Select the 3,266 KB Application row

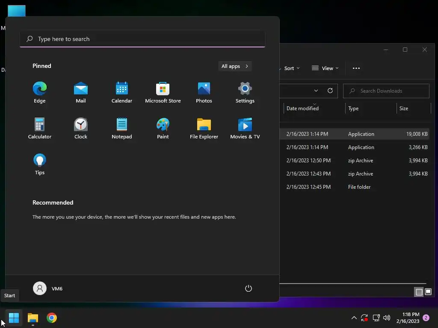tap(355, 147)
